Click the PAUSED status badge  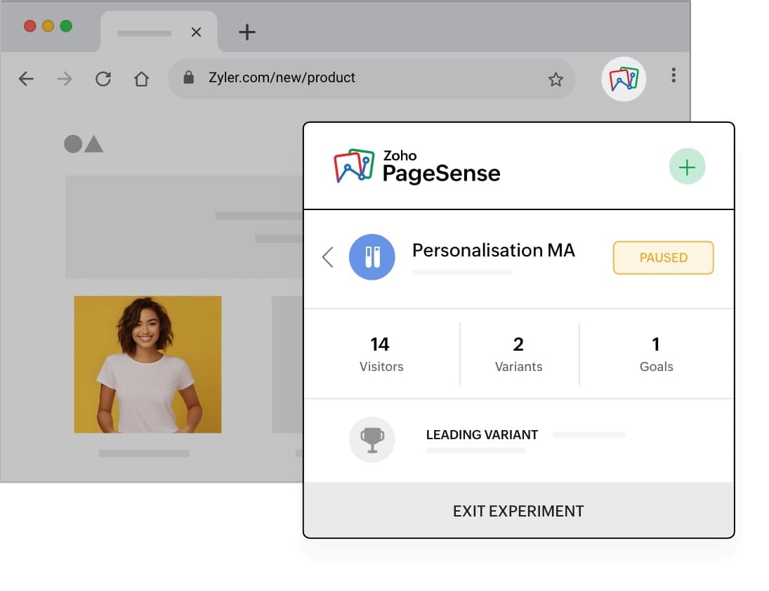[x=663, y=257]
